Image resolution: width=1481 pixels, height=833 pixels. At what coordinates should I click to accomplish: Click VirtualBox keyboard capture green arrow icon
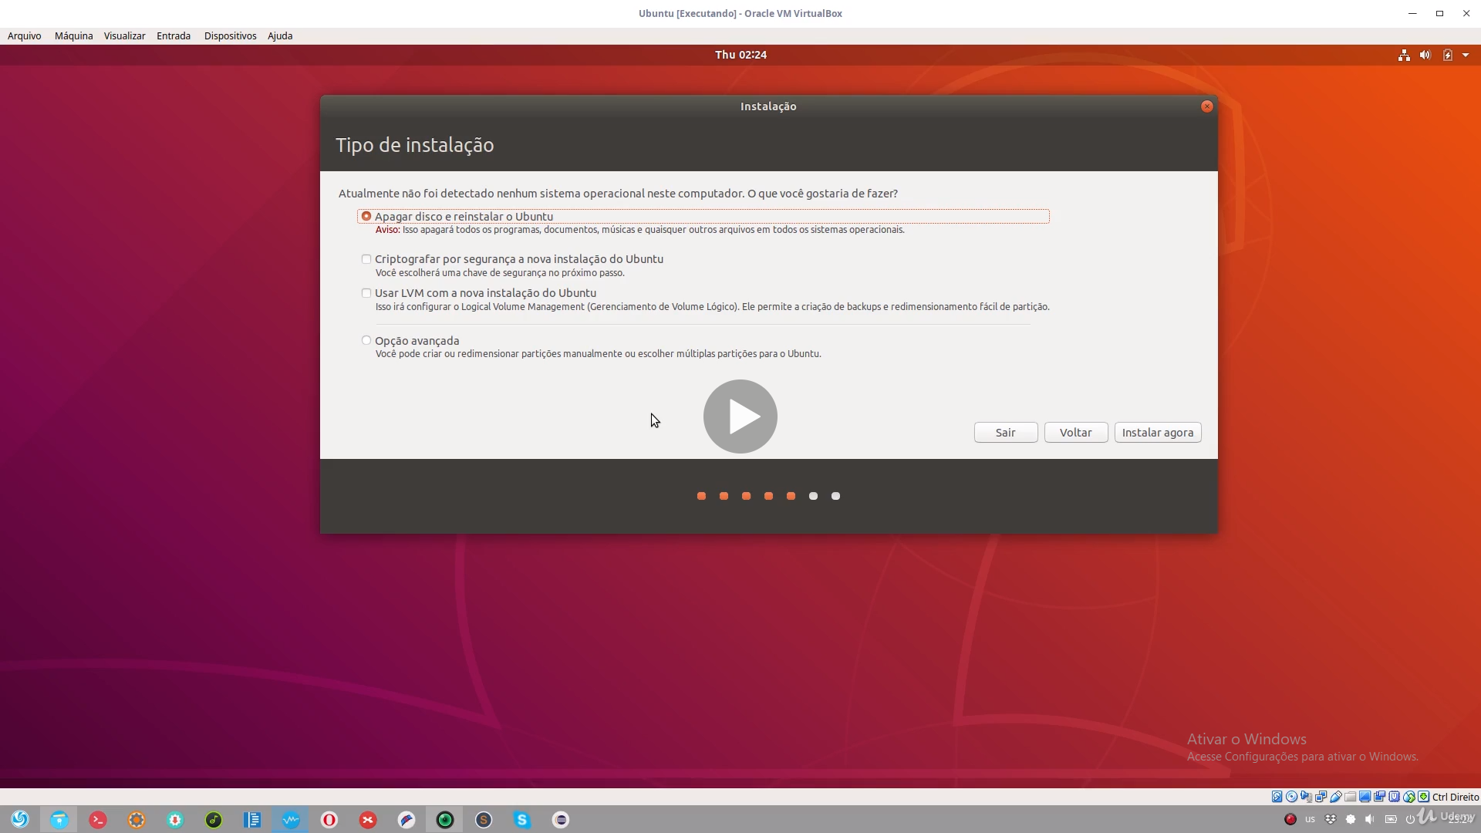tap(1423, 797)
